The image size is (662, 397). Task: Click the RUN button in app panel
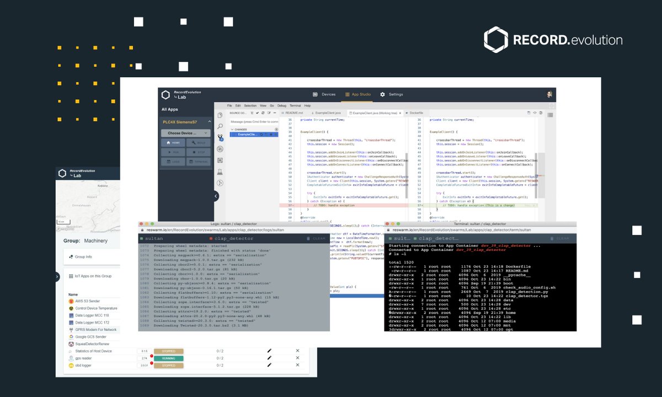point(173,152)
